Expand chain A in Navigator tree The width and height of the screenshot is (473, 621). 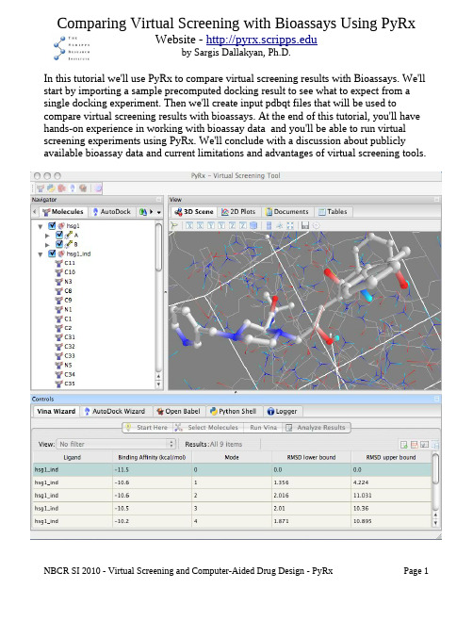pos(47,236)
